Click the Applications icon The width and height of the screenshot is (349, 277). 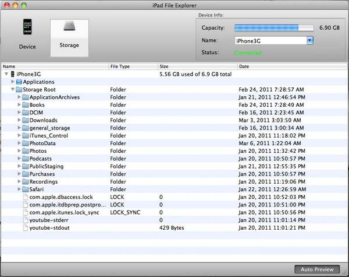click(x=19, y=82)
